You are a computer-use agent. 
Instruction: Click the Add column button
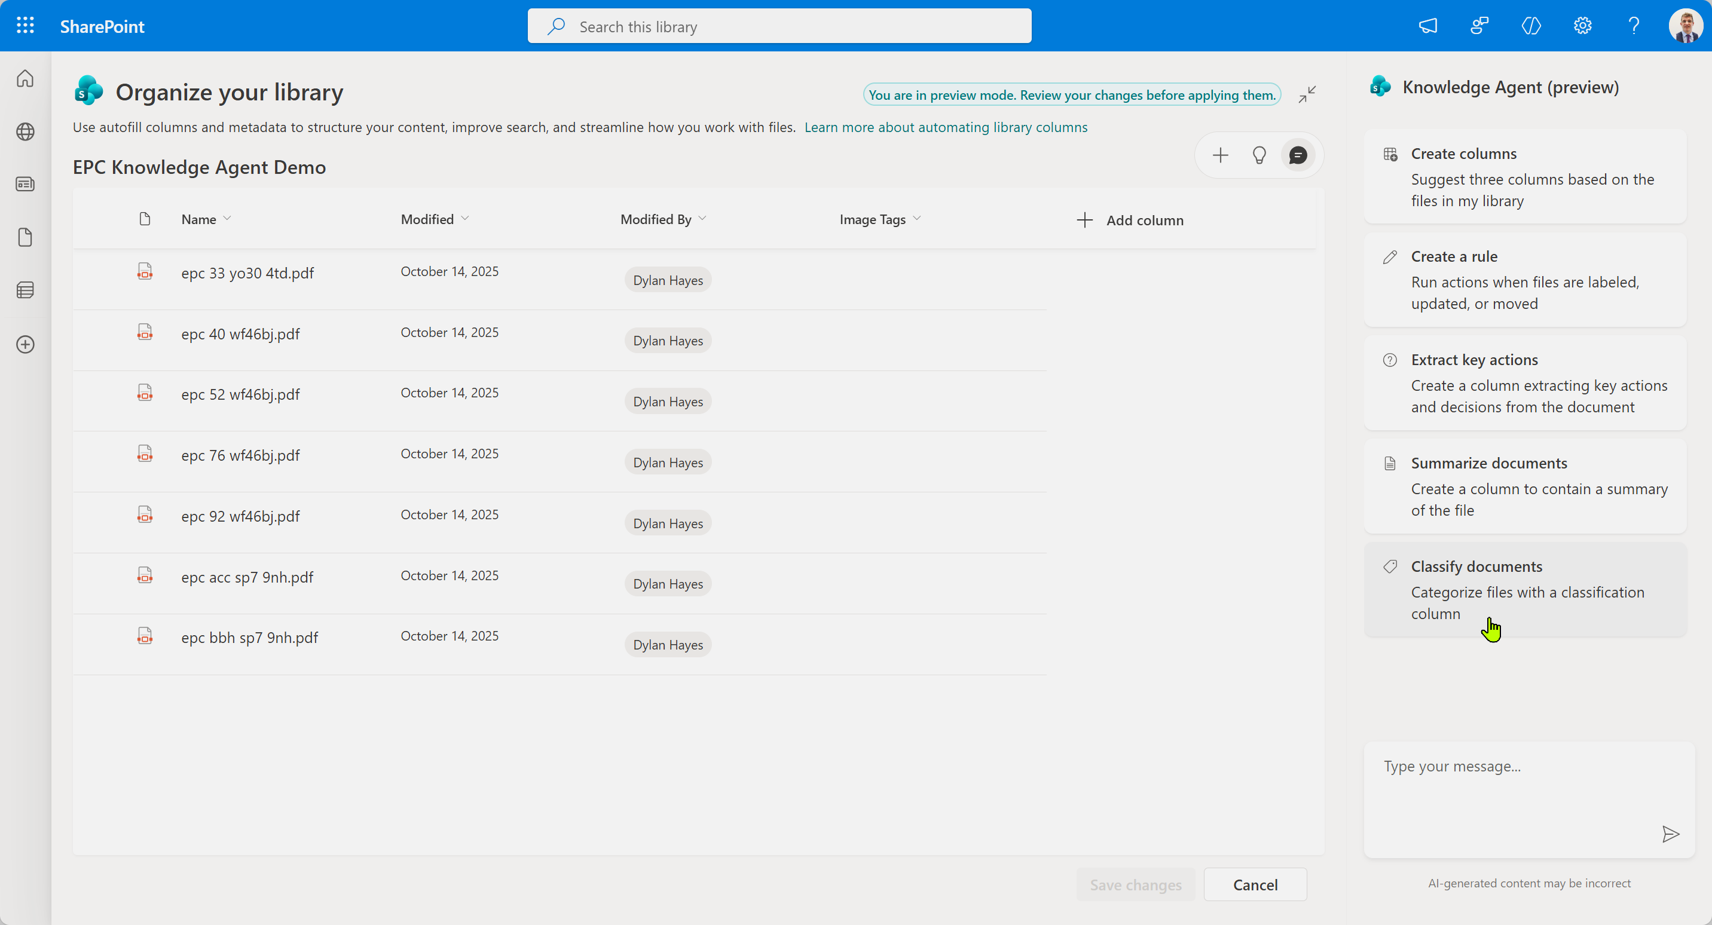coord(1130,220)
